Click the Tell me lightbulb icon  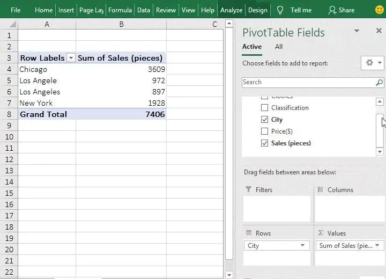point(280,10)
